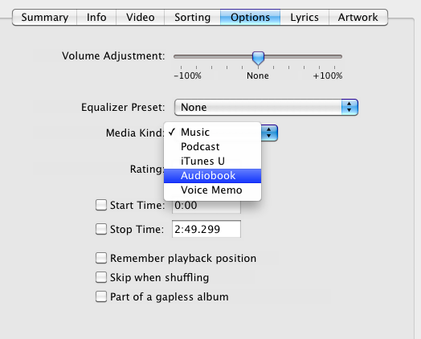Switch to the Artwork tab
The height and width of the screenshot is (339, 421).
tap(358, 18)
